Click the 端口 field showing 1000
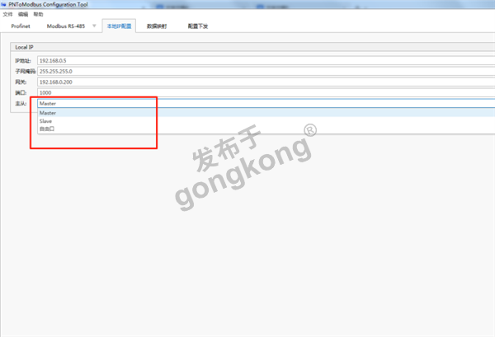Viewport: 495px width, 337px height. click(266, 92)
